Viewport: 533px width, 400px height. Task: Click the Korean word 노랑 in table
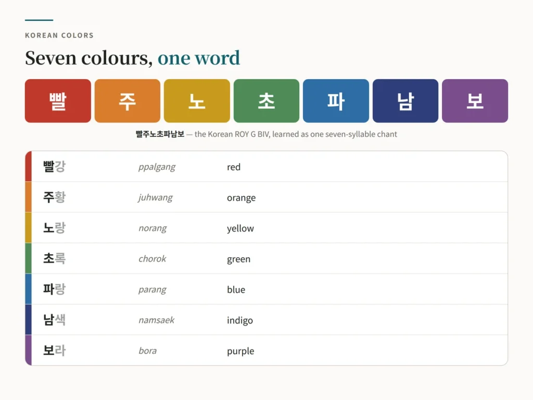pyautogui.click(x=54, y=228)
